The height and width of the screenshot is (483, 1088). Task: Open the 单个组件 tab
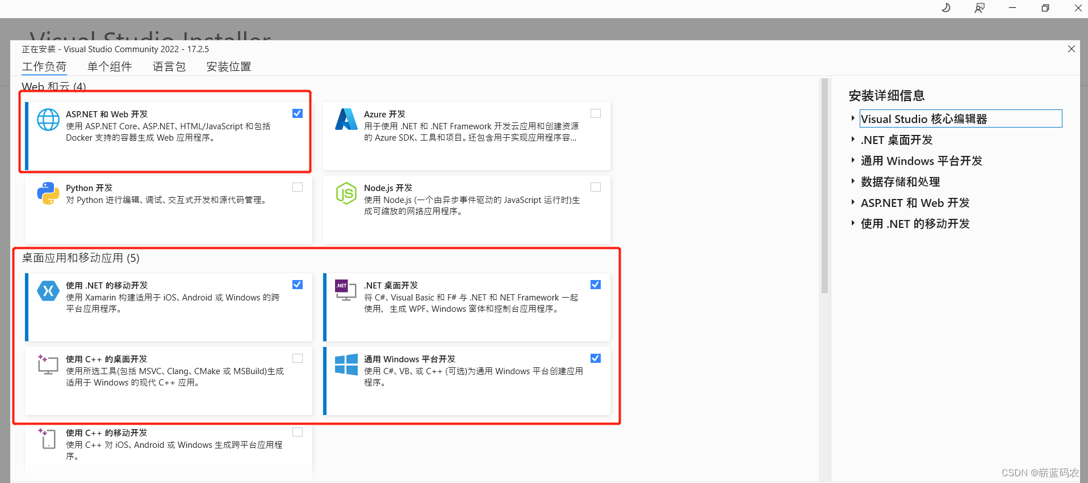click(110, 67)
